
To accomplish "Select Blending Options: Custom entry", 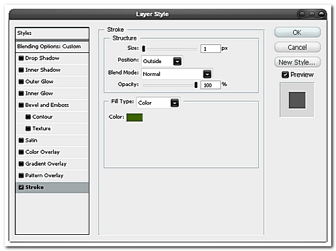I will click(52, 46).
